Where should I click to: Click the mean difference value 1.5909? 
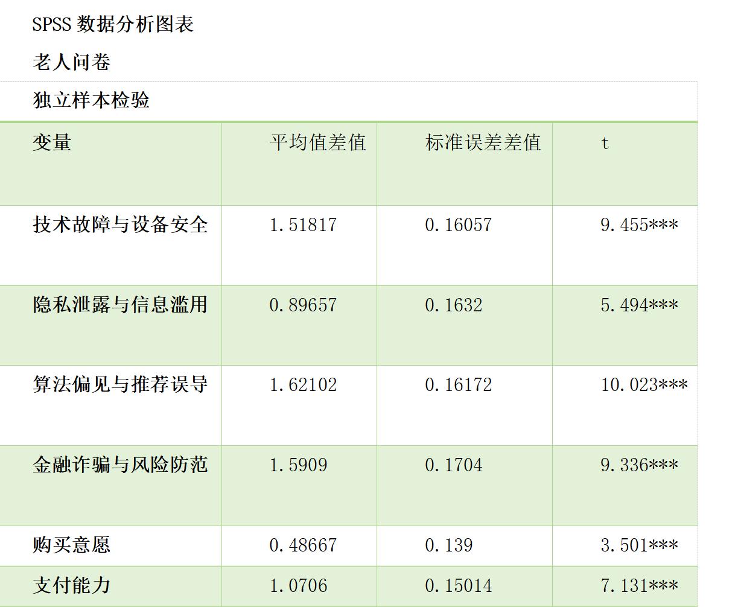coord(298,465)
